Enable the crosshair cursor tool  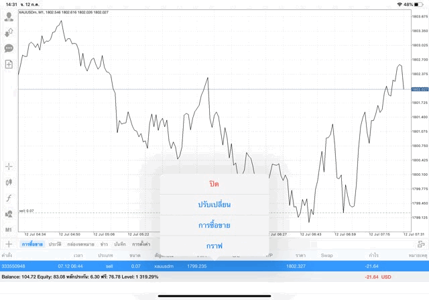coord(9,166)
